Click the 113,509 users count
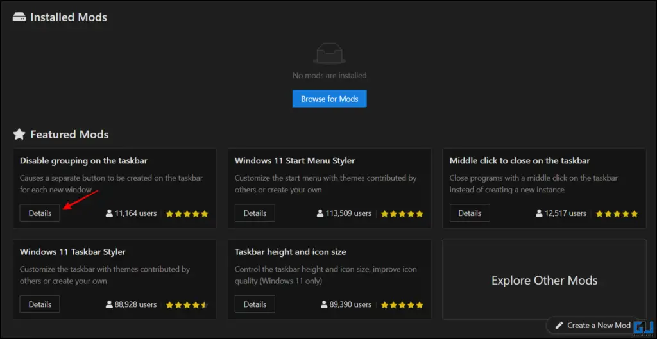 349,213
